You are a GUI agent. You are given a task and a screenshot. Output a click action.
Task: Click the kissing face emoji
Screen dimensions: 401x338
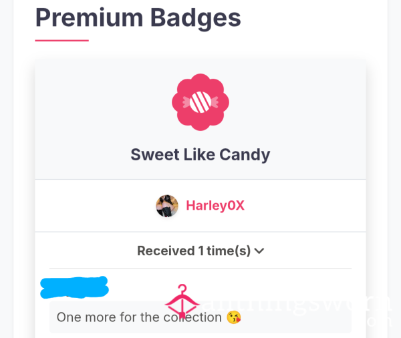pyautogui.click(x=233, y=317)
